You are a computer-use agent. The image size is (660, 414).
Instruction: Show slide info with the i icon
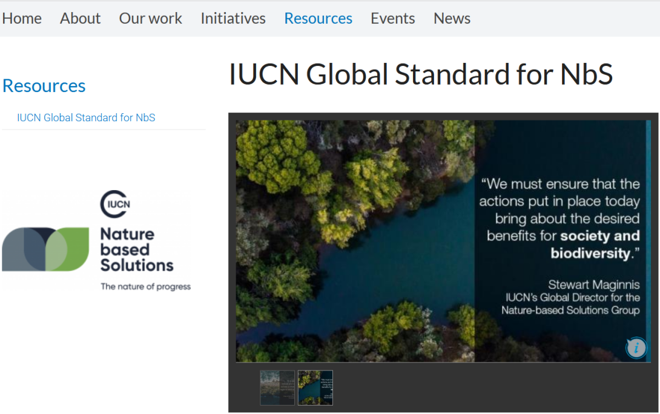[x=636, y=348]
